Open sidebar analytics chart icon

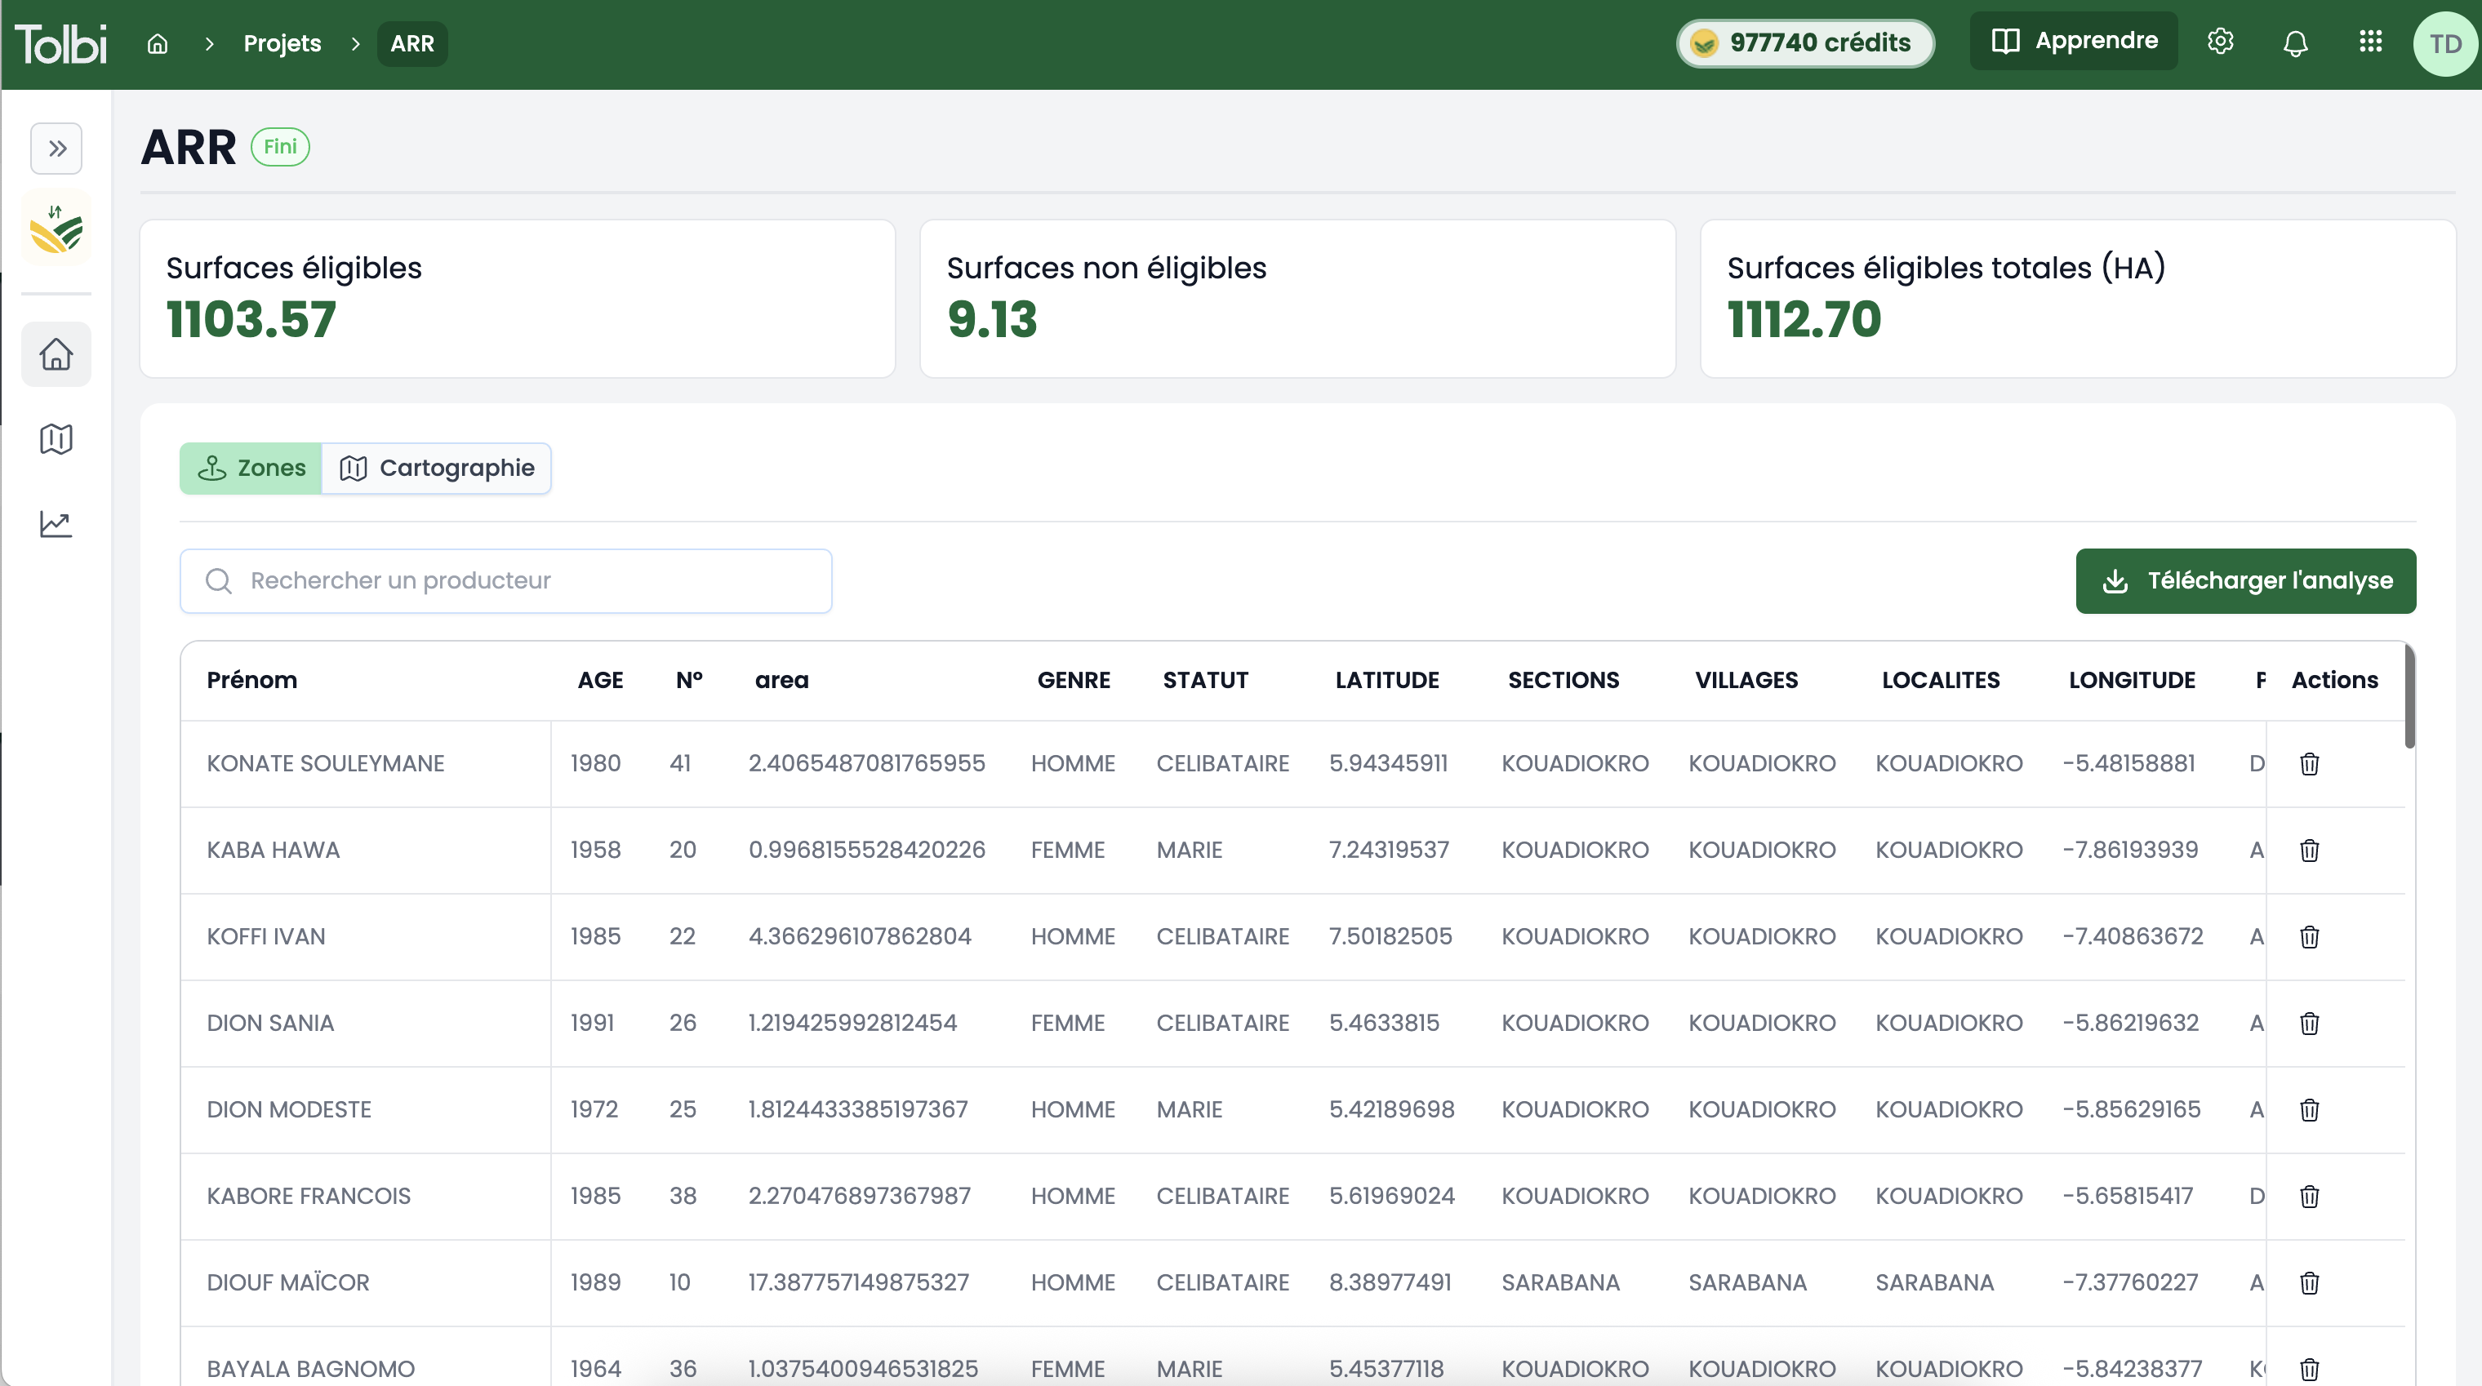point(56,524)
